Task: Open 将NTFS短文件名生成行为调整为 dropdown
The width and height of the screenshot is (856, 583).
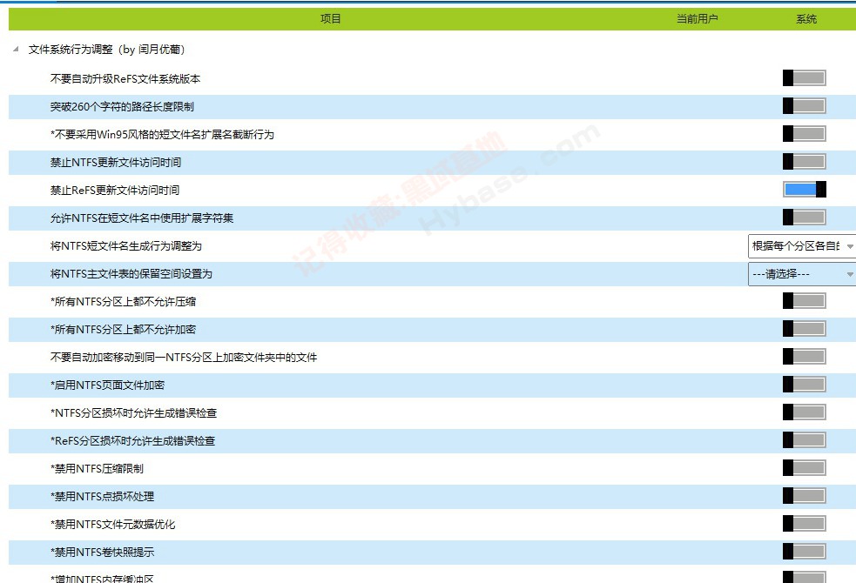Action: 801,246
